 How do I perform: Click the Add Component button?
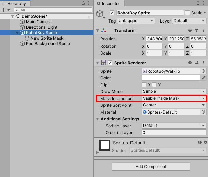coord(151,167)
